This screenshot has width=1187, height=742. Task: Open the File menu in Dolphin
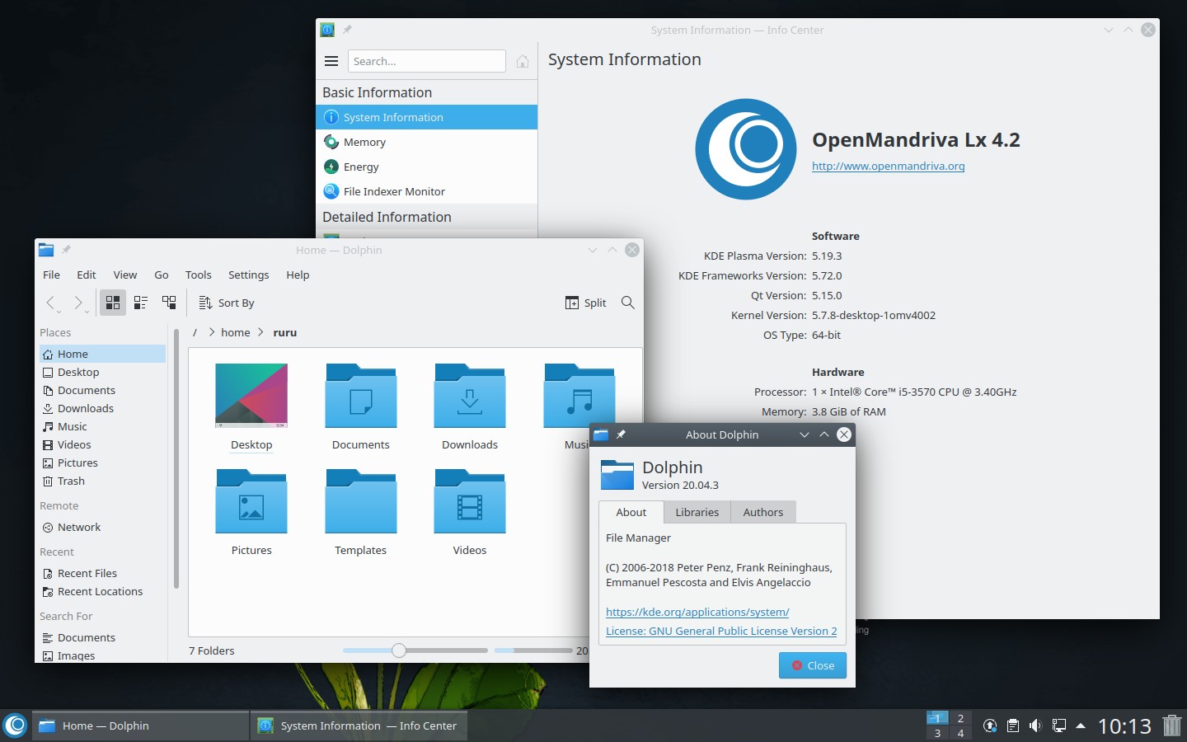(51, 275)
